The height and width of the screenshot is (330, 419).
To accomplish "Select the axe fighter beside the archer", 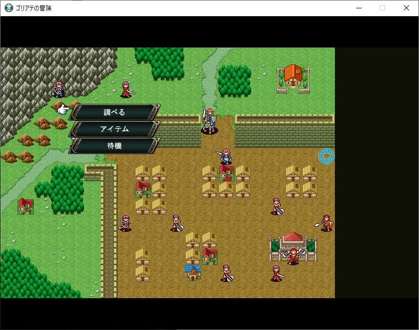I will pos(177,223).
